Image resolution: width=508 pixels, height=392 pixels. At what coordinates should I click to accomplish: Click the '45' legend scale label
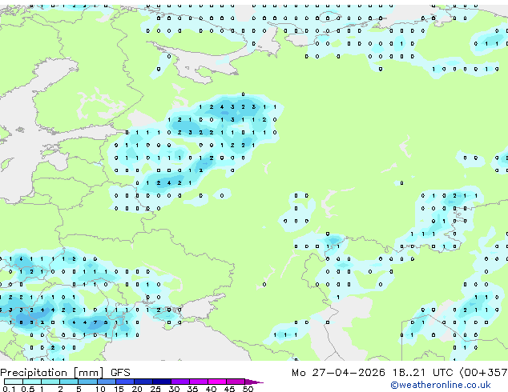(x=229, y=389)
